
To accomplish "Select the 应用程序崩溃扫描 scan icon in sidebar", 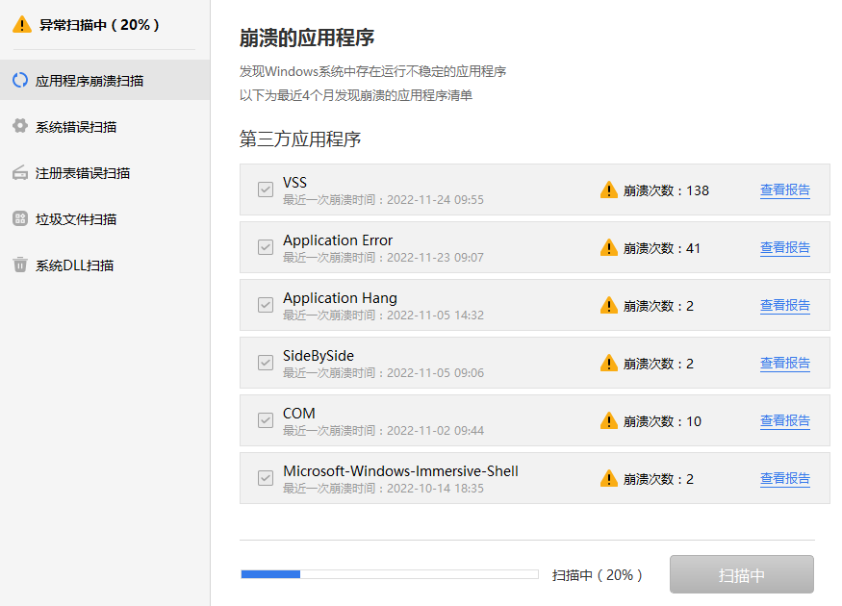I will tap(21, 81).
